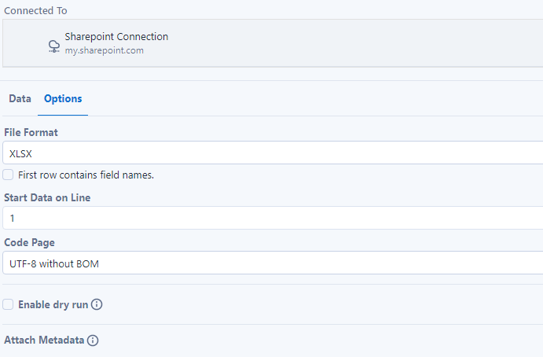The image size is (543, 357).
Task: Switch to the Data tab
Action: [20, 98]
